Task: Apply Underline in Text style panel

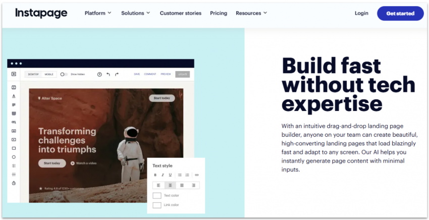Action: tap(170, 175)
